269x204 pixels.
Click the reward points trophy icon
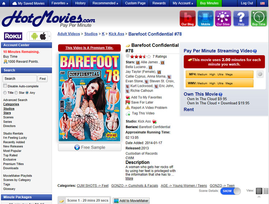click(5, 62)
